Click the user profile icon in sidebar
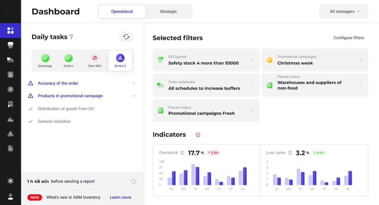This screenshot has width=379, height=205. click(10, 197)
